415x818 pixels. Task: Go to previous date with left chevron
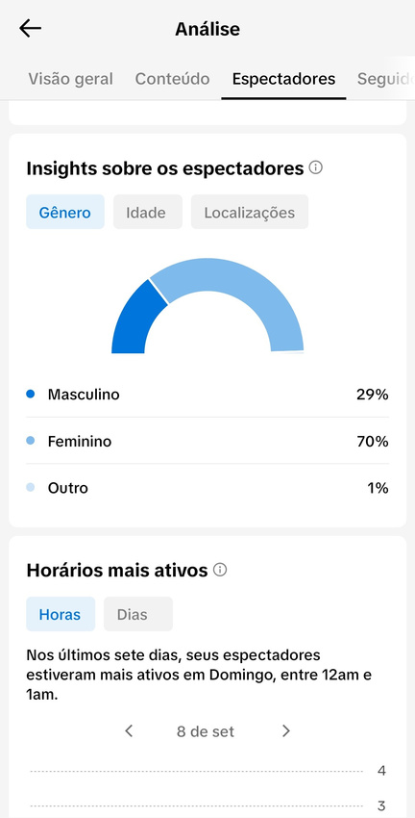(x=129, y=730)
